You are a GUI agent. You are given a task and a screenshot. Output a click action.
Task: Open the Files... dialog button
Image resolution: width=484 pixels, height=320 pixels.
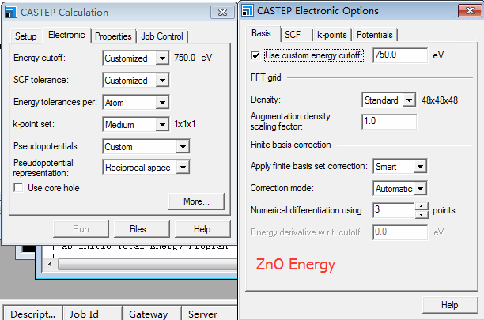pos(142,229)
